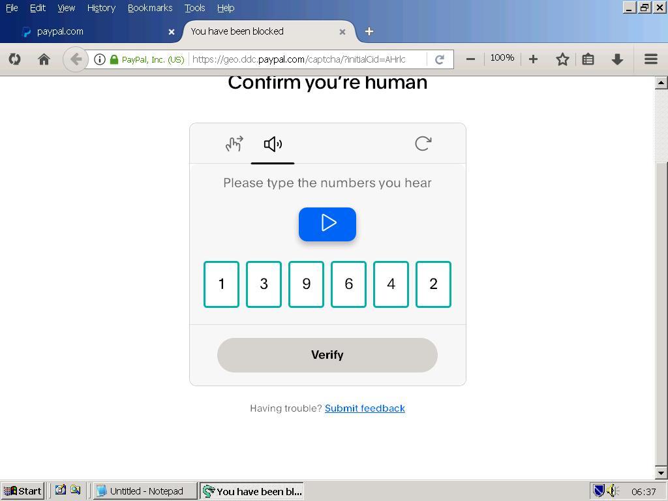Select the audio speaker captcha tab
The width and height of the screenshot is (668, 501).
click(x=273, y=144)
